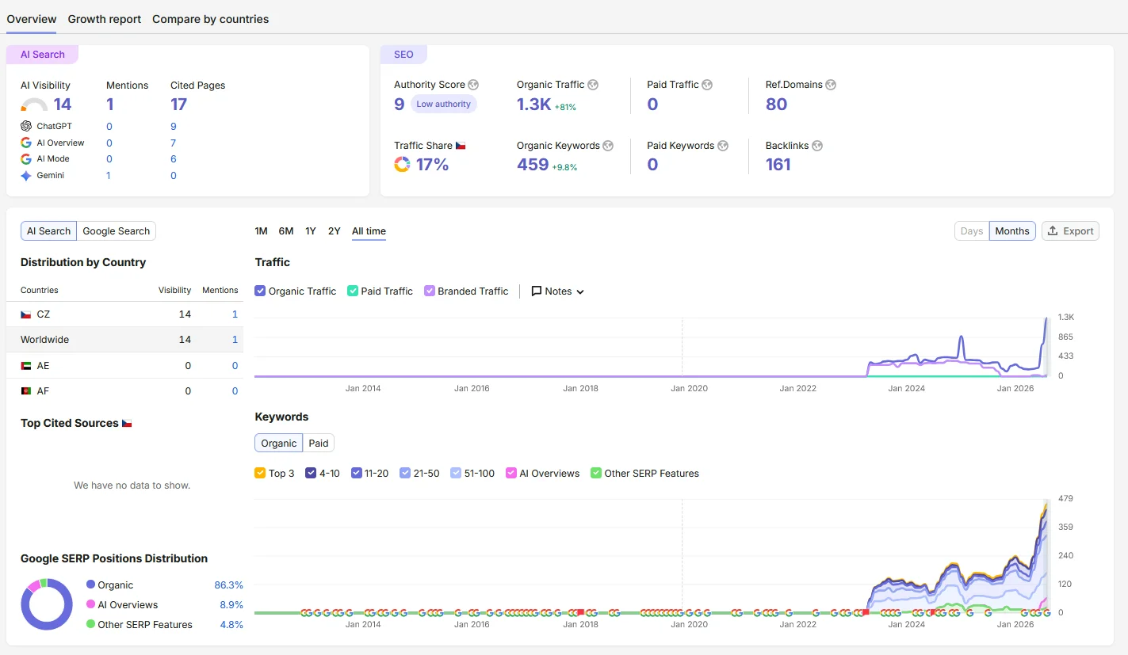Click the Czech flag beside Traffic Share
Image resolution: width=1128 pixels, height=655 pixels.
(x=461, y=146)
